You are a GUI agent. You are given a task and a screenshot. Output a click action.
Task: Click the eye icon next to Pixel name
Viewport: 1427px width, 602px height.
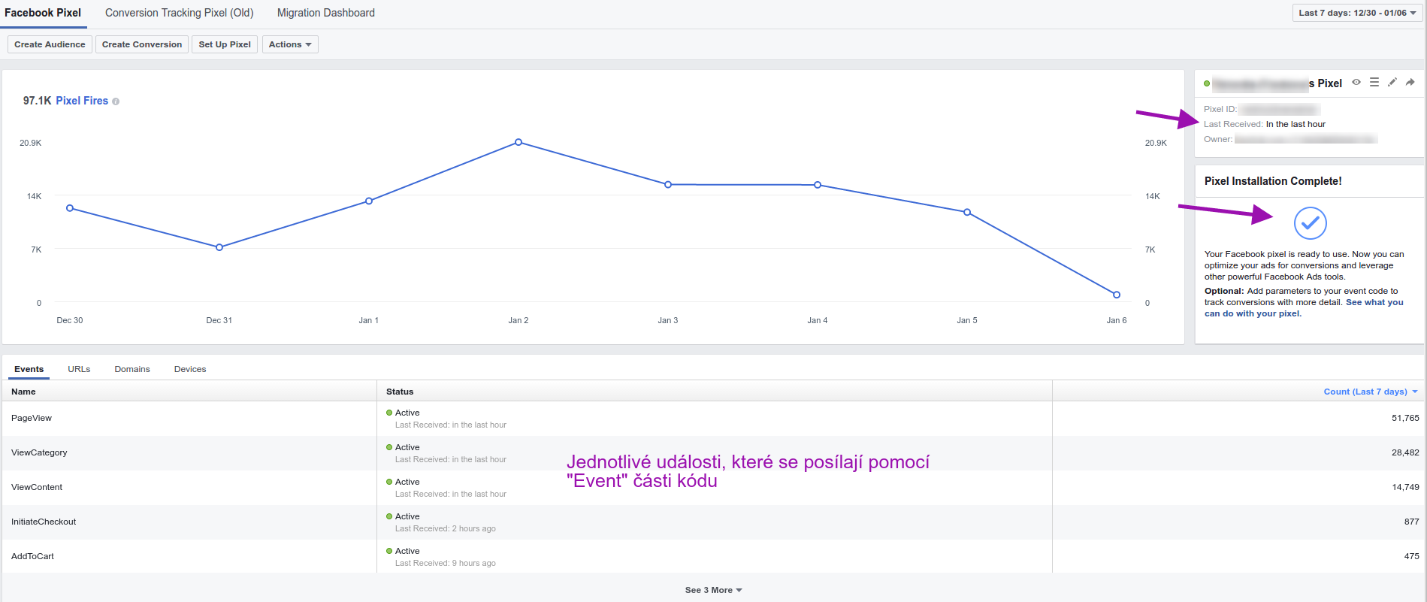tap(1356, 83)
